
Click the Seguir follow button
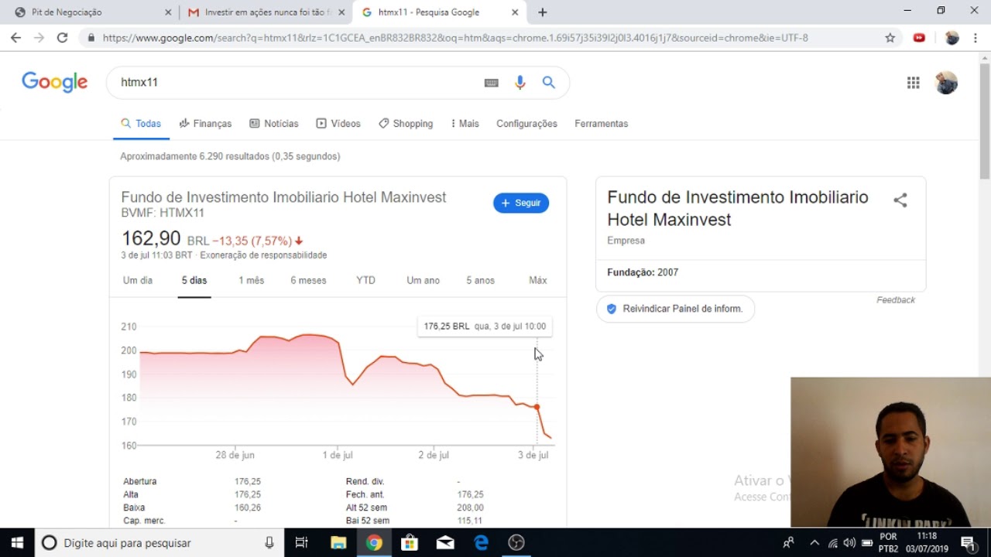click(521, 203)
